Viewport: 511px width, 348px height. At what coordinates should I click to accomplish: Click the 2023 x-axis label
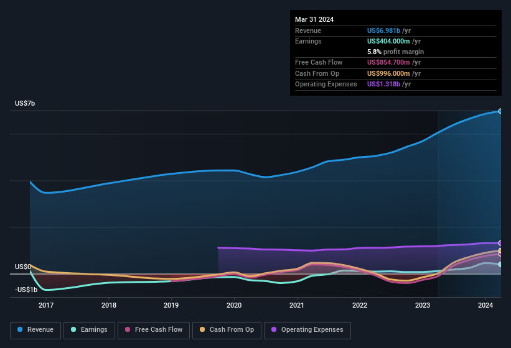click(x=423, y=305)
